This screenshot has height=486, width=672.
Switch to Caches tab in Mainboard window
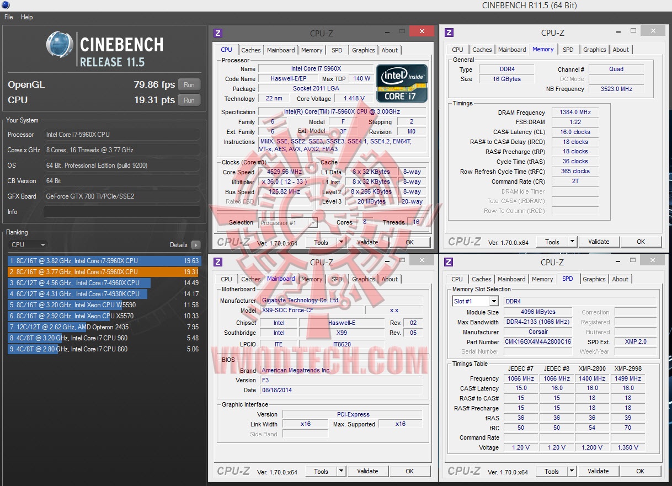(x=251, y=279)
